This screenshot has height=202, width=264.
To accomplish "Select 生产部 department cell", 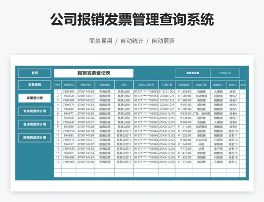I will pyautogui.click(x=218, y=148).
